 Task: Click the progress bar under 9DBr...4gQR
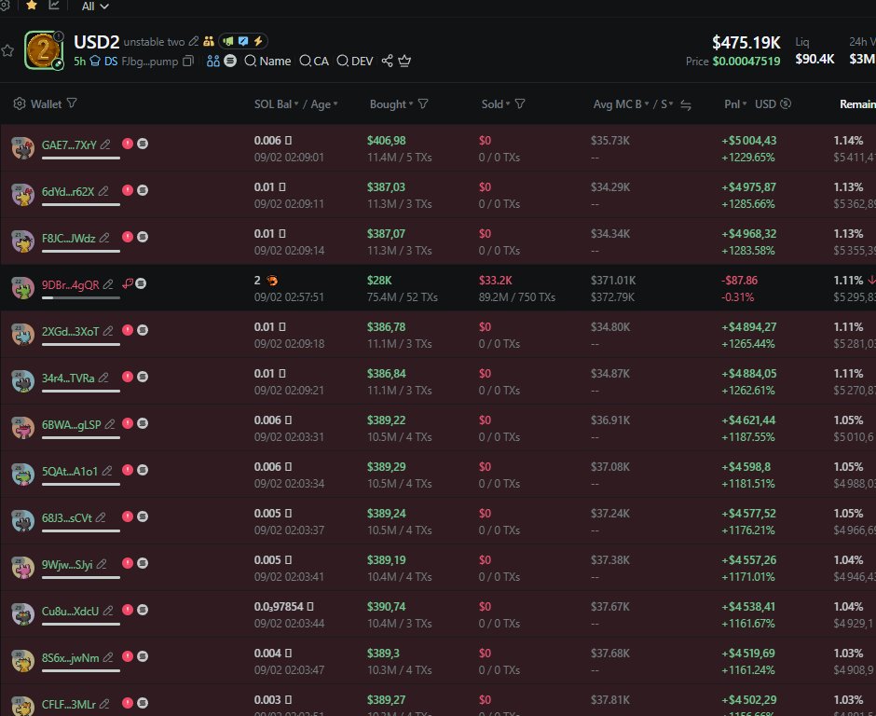click(81, 298)
